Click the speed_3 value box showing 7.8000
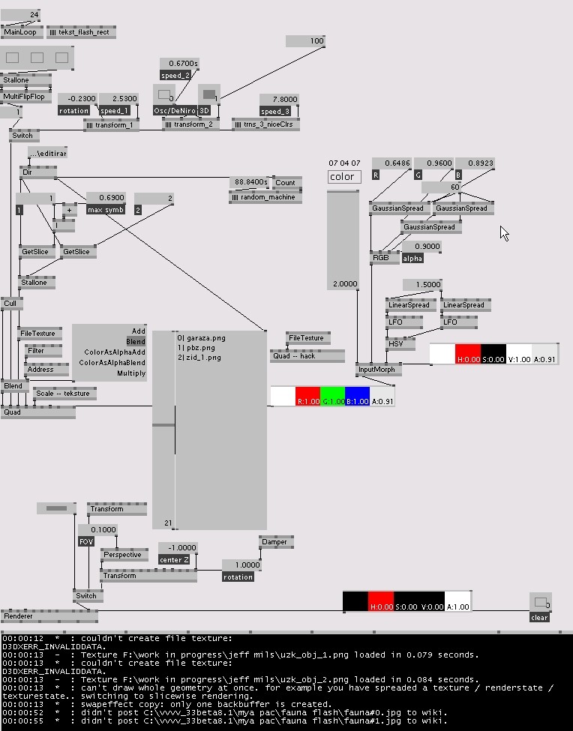Image resolution: width=573 pixels, height=731 pixels. coord(279,99)
